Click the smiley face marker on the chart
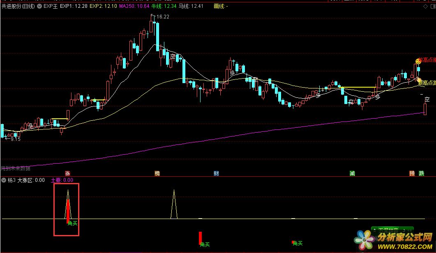This screenshot has width=436, height=253. pos(418,61)
